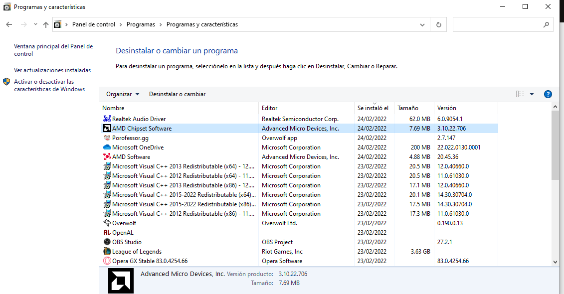Click icon of Visual C++ 2015-2022 x64 entry

point(107,194)
